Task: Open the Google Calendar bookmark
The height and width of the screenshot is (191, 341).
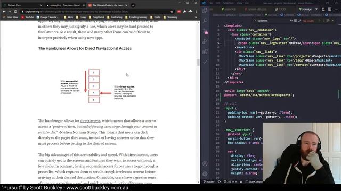Action: click(48, 17)
